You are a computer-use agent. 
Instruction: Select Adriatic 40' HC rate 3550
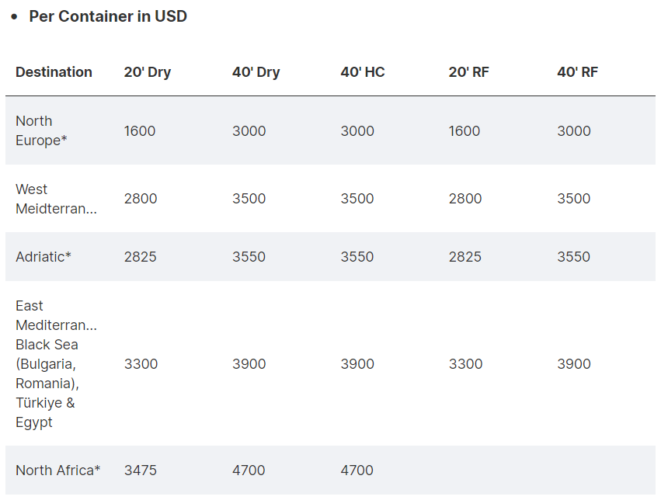[x=357, y=257]
